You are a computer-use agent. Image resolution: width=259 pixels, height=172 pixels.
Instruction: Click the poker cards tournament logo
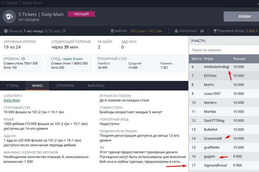coord(9,16)
